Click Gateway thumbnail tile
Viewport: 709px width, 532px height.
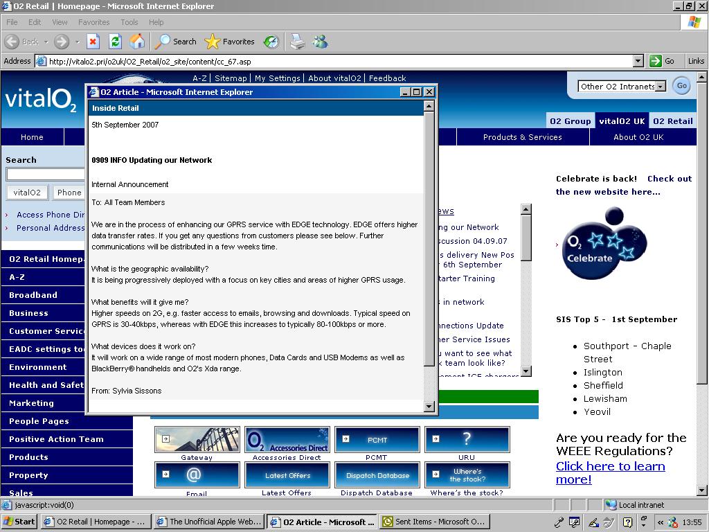coord(197,439)
